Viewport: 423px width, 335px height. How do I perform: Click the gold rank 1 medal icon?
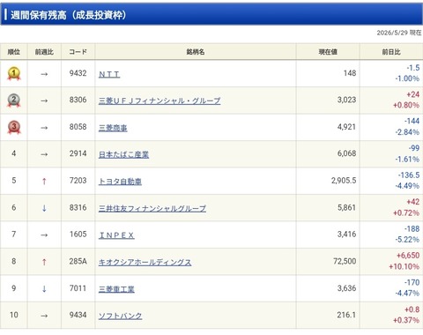[x=14, y=73]
